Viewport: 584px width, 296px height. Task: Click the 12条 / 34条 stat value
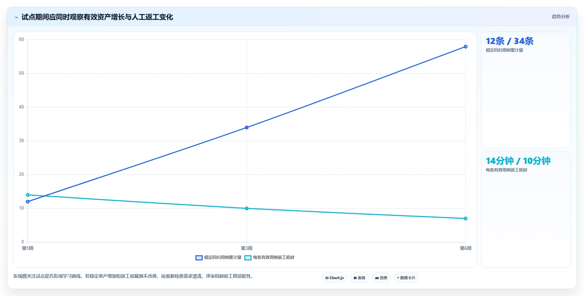click(x=510, y=41)
